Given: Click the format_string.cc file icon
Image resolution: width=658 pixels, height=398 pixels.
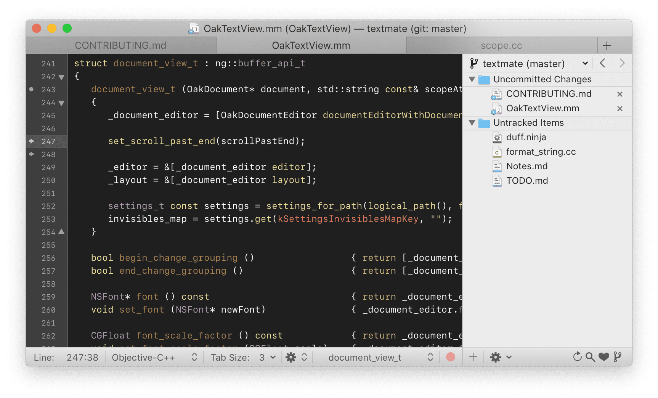Looking at the screenshot, I should pyautogui.click(x=497, y=152).
